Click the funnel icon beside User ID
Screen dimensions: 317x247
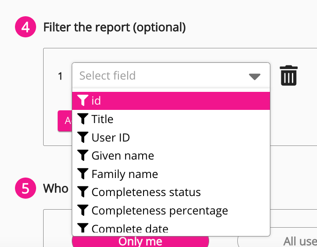pos(83,138)
